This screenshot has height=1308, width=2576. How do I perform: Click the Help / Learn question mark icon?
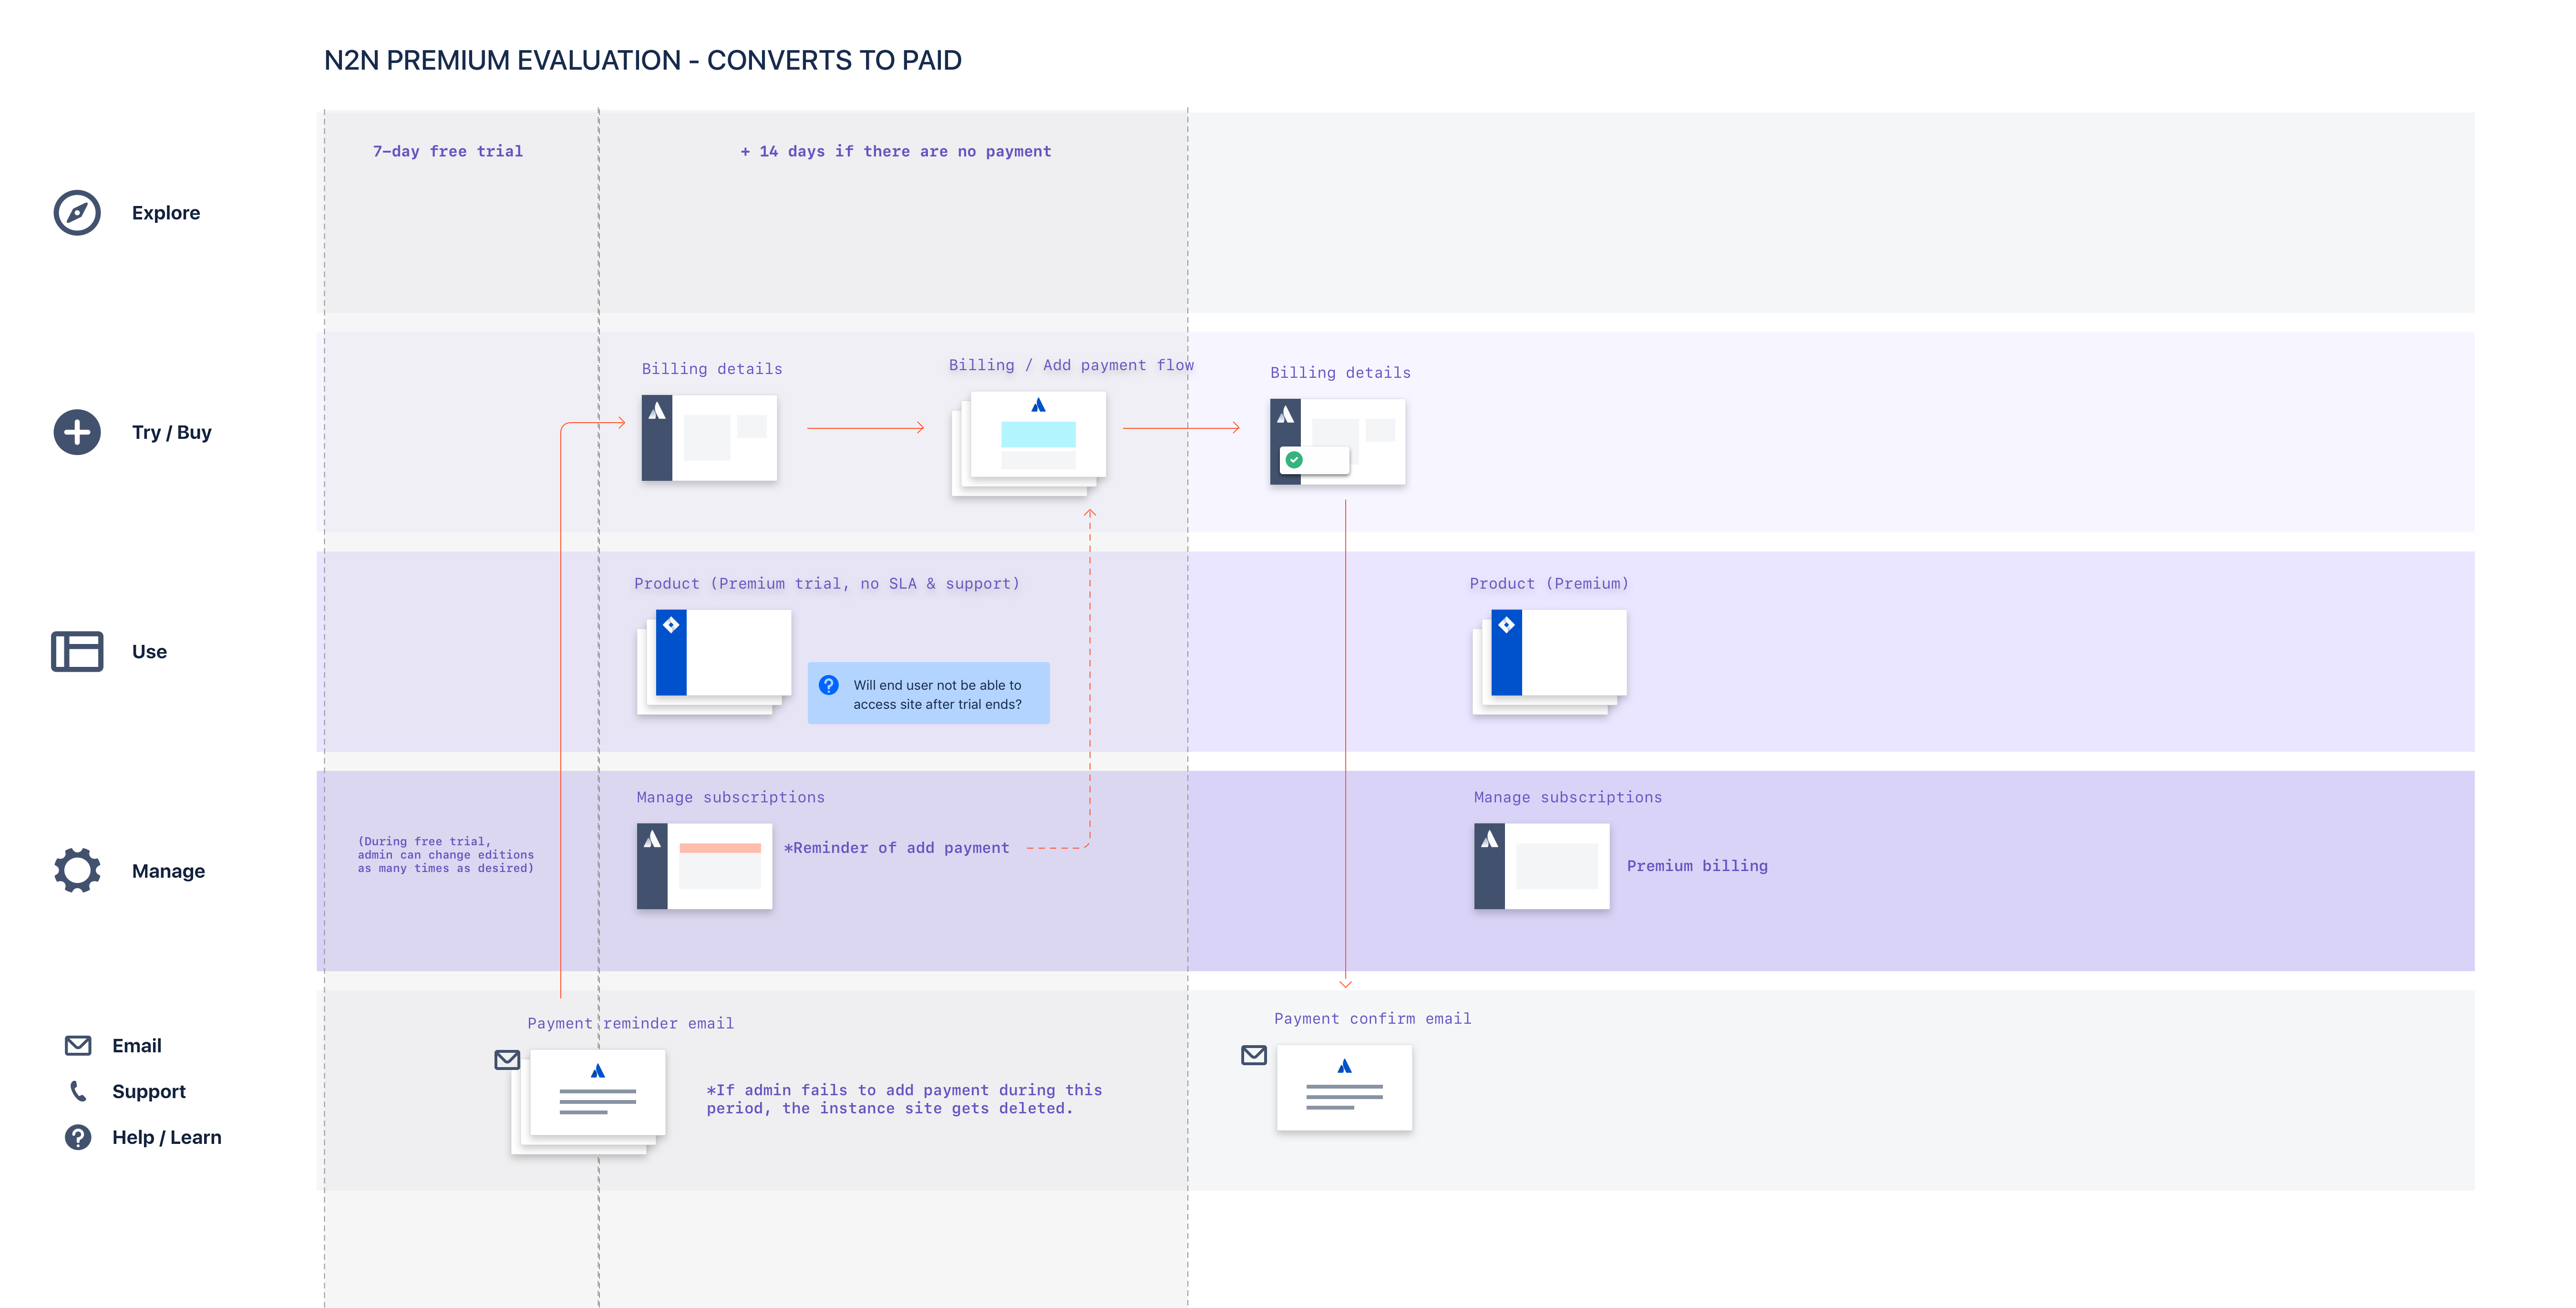(78, 1137)
